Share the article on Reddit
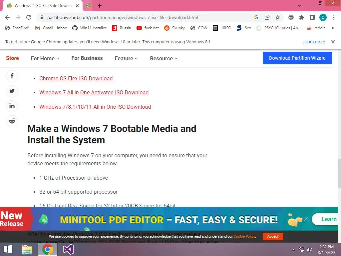Image resolution: width=341 pixels, height=256 pixels. click(x=12, y=121)
